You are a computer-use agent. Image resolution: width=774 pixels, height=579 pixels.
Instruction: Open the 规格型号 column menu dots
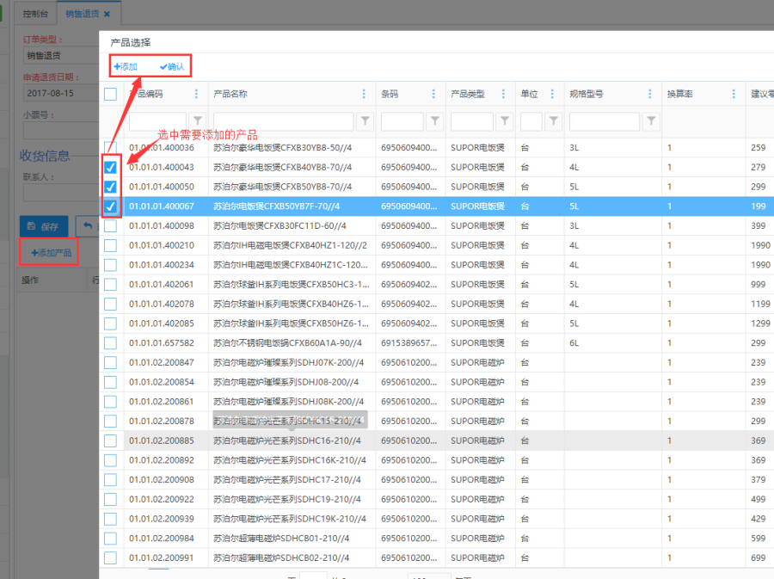[650, 95]
